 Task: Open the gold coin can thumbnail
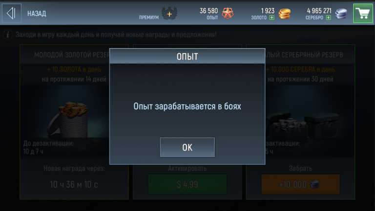[x=68, y=120]
